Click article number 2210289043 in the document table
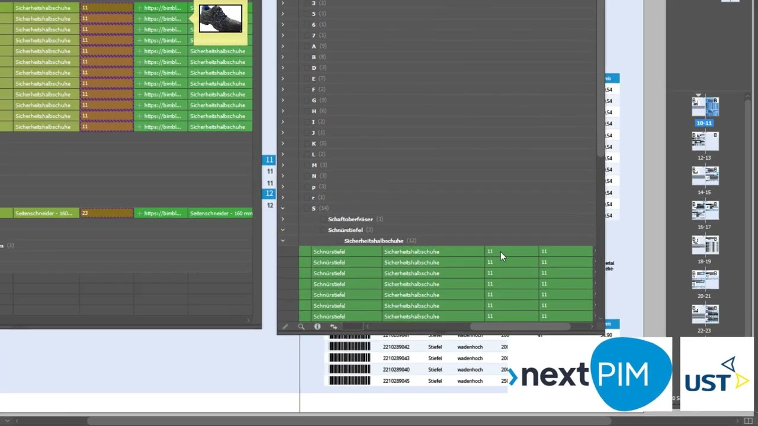This screenshot has height=426, width=758. [396, 359]
